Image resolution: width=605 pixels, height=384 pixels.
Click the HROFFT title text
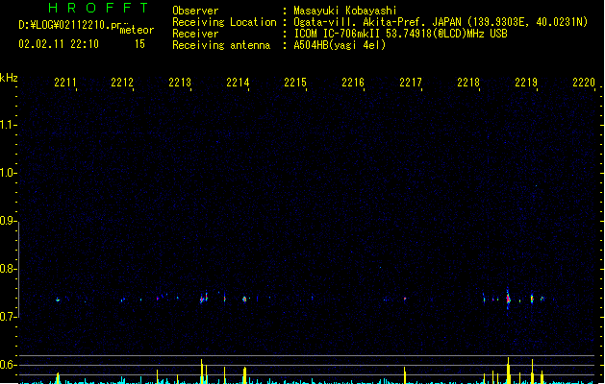tap(98, 8)
